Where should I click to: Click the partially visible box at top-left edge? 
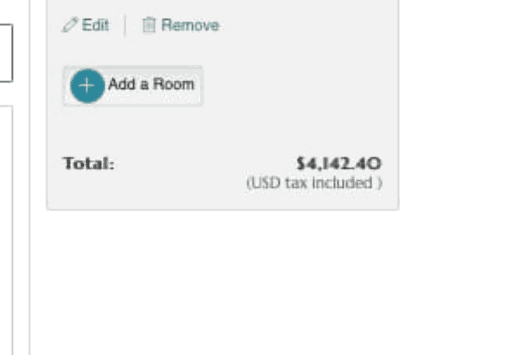[6, 53]
